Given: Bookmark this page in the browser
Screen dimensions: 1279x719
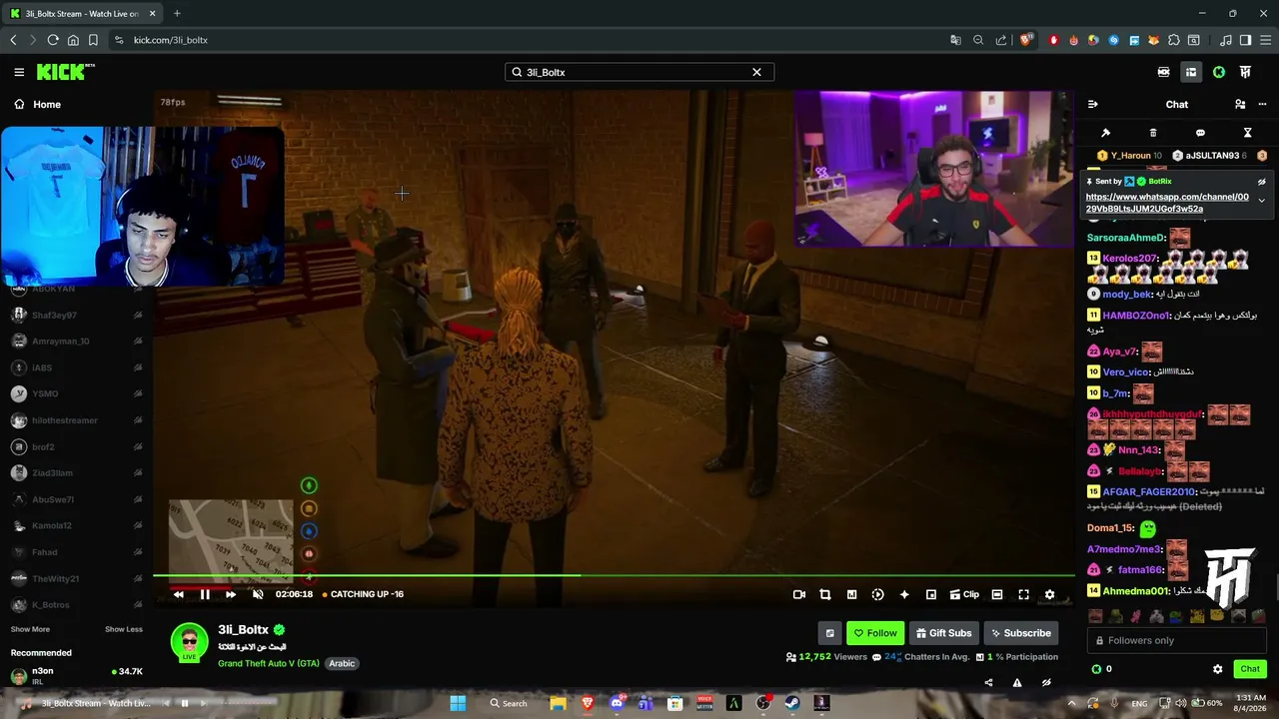Looking at the screenshot, I should 93,40.
